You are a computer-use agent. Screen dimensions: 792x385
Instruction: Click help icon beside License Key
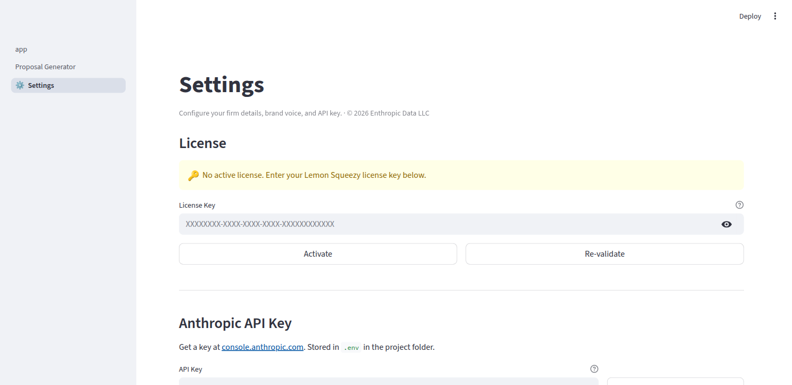tap(739, 204)
